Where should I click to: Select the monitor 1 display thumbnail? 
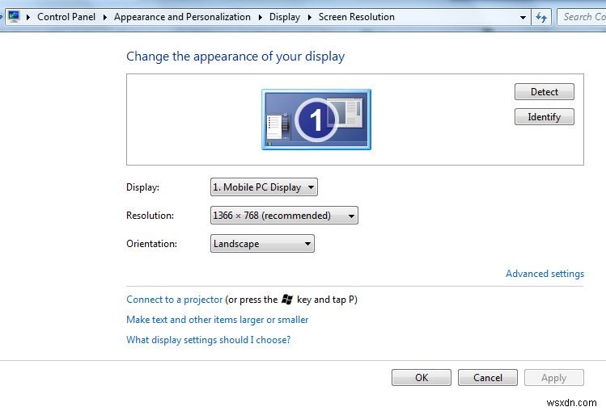pyautogui.click(x=316, y=120)
